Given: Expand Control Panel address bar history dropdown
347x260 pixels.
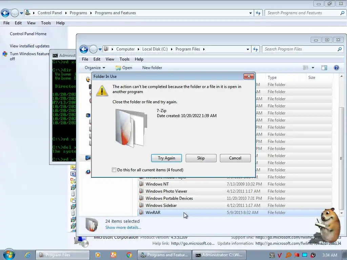Looking at the screenshot, I should pos(250,13).
